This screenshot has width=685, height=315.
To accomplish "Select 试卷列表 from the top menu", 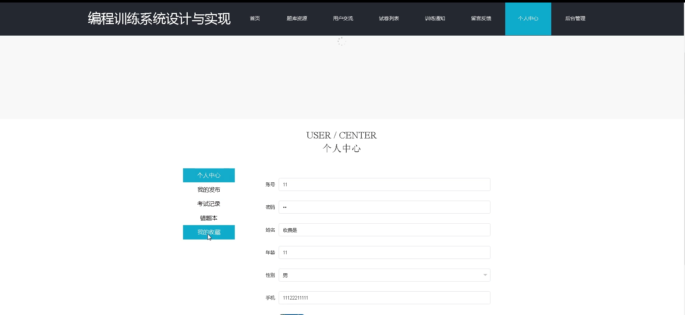I will (x=389, y=18).
